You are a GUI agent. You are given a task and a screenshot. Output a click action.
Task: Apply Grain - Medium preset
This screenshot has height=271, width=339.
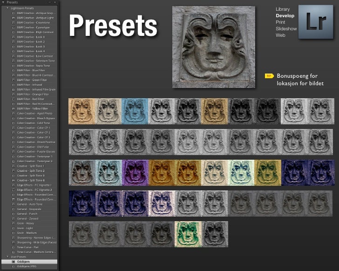point(27,233)
